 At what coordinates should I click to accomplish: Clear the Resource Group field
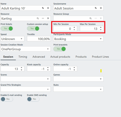(x=101, y=18)
